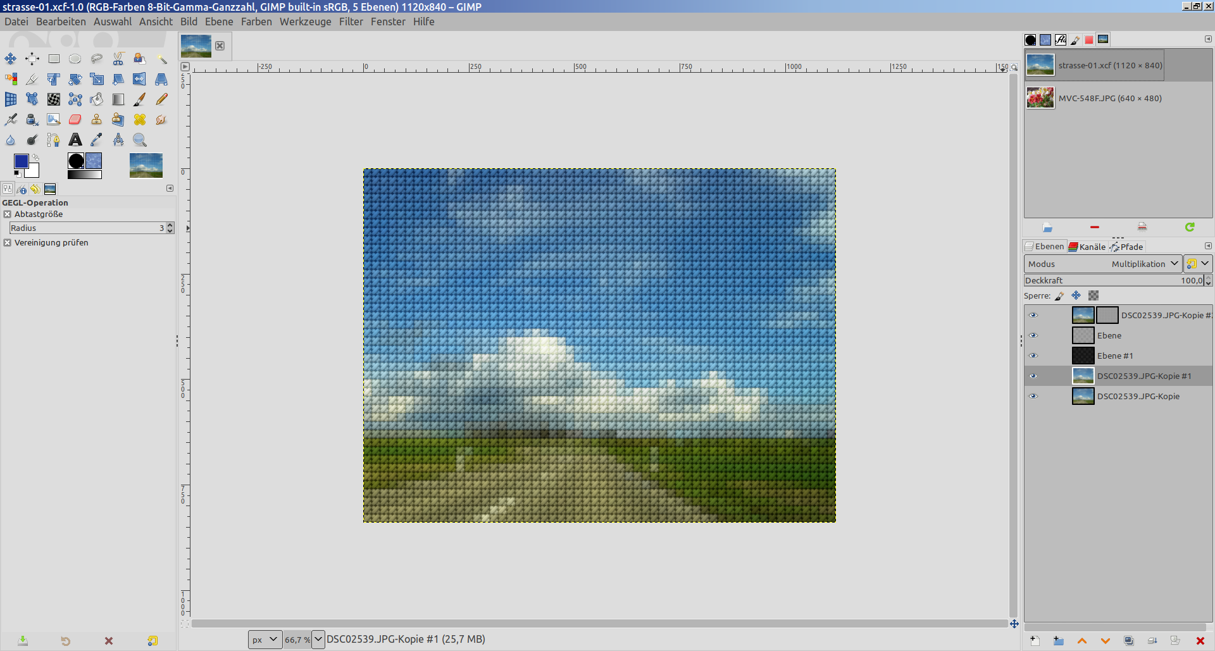
Task: Raise the selected layer one step
Action: tap(1082, 641)
